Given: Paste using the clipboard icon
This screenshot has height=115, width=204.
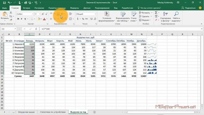Looking at the screenshot, I should (x=5, y=14).
